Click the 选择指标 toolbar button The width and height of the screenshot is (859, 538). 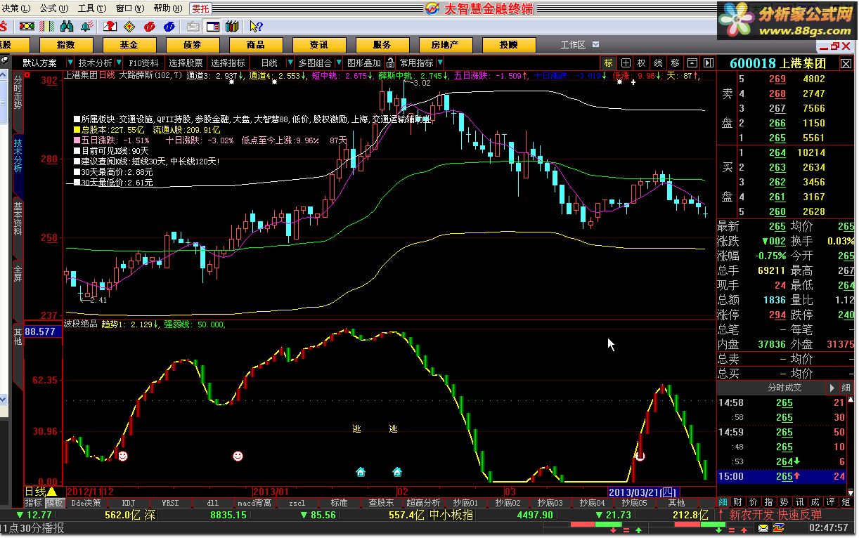(228, 63)
